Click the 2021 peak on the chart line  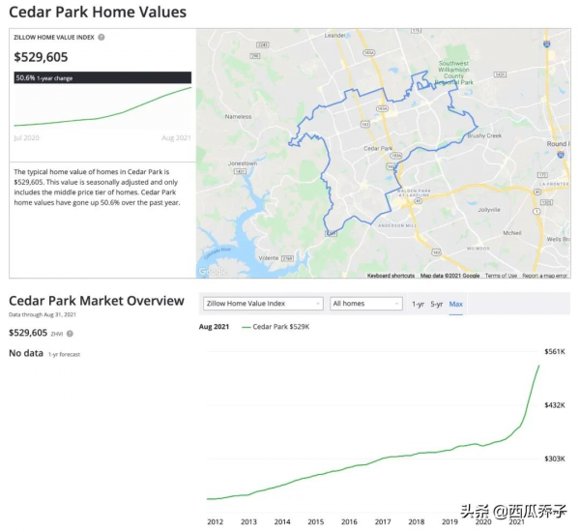tap(539, 366)
